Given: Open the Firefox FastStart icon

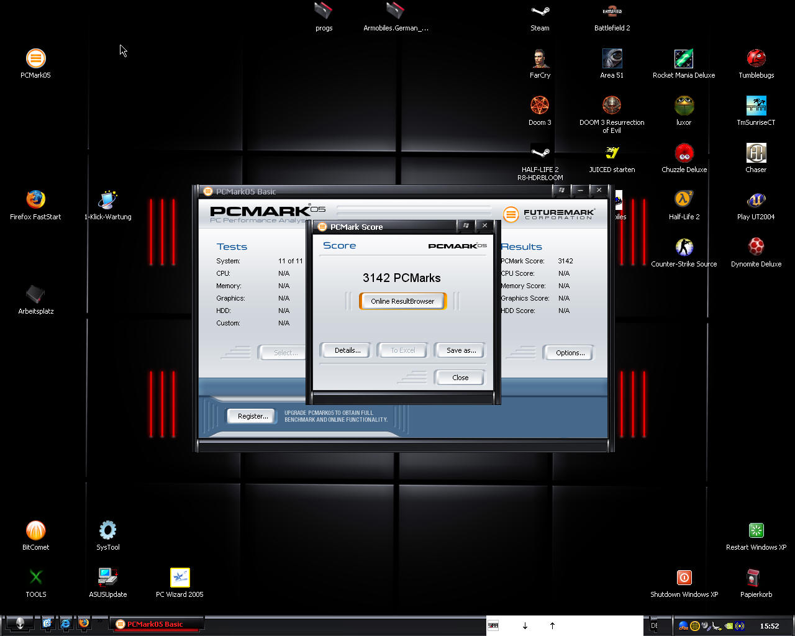Looking at the screenshot, I should [x=35, y=200].
